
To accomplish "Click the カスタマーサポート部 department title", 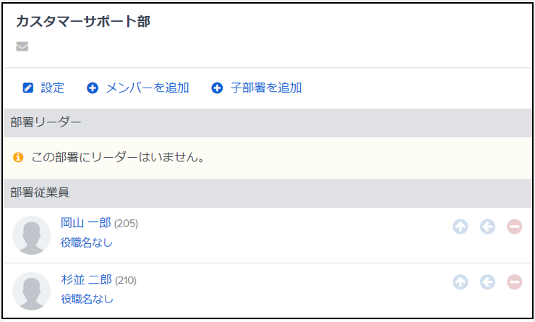I will [x=83, y=22].
